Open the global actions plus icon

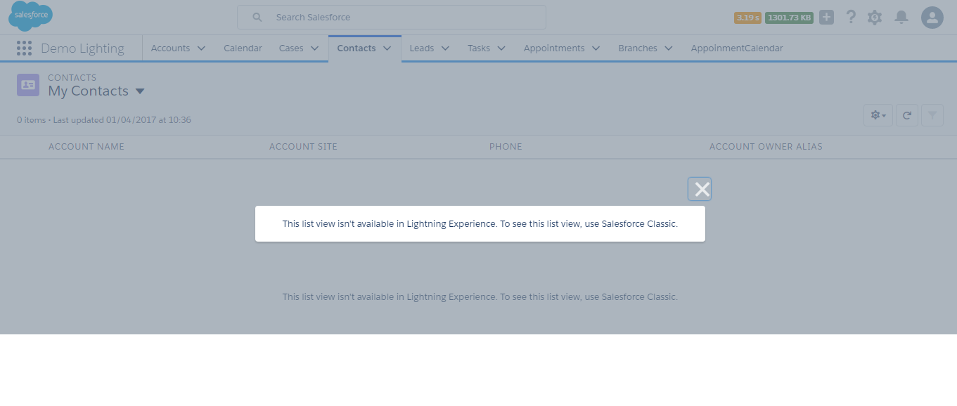point(827,17)
